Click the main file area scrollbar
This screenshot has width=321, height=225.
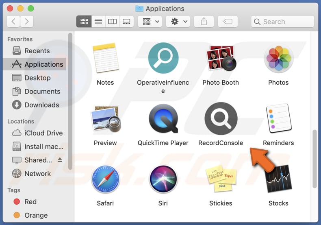(x=314, y=159)
